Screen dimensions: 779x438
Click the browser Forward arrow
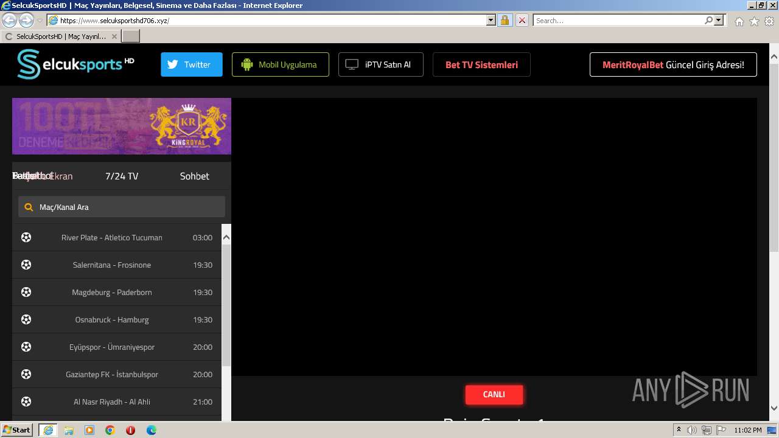[x=26, y=20]
